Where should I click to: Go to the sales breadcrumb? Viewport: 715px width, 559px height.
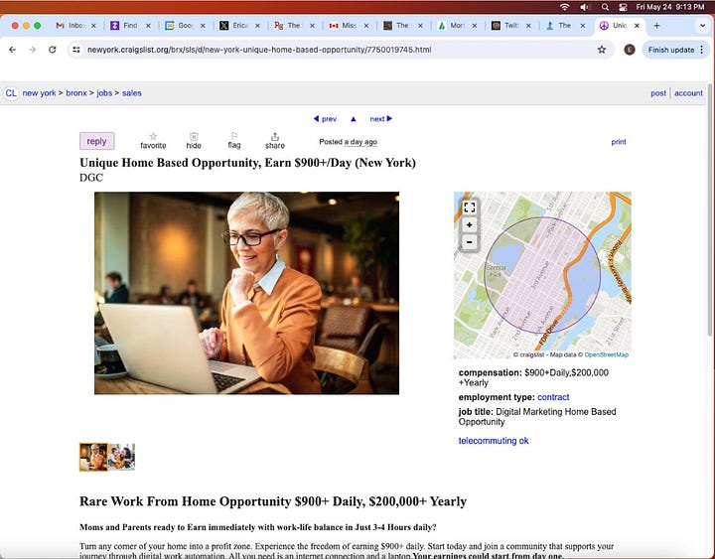click(x=132, y=93)
